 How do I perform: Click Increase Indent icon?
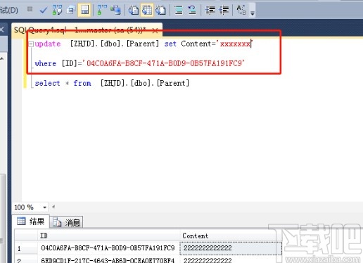[224, 10]
